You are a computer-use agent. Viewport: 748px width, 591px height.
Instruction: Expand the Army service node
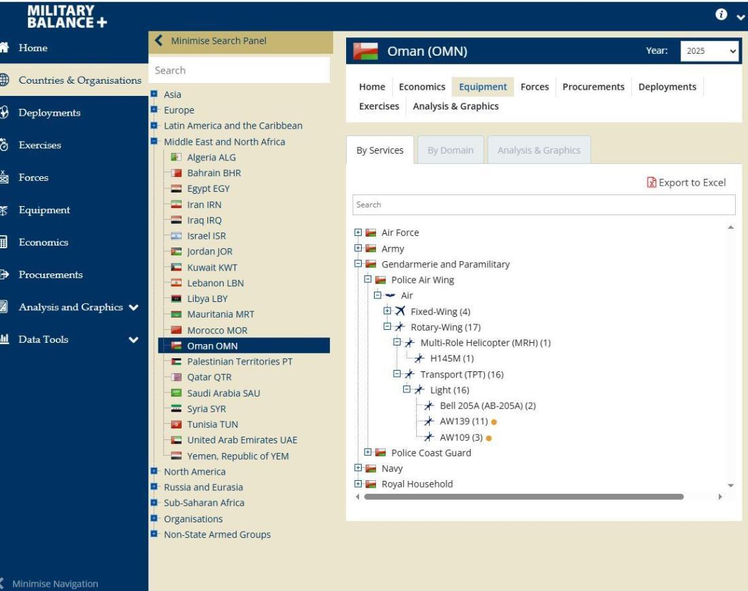[x=358, y=248]
